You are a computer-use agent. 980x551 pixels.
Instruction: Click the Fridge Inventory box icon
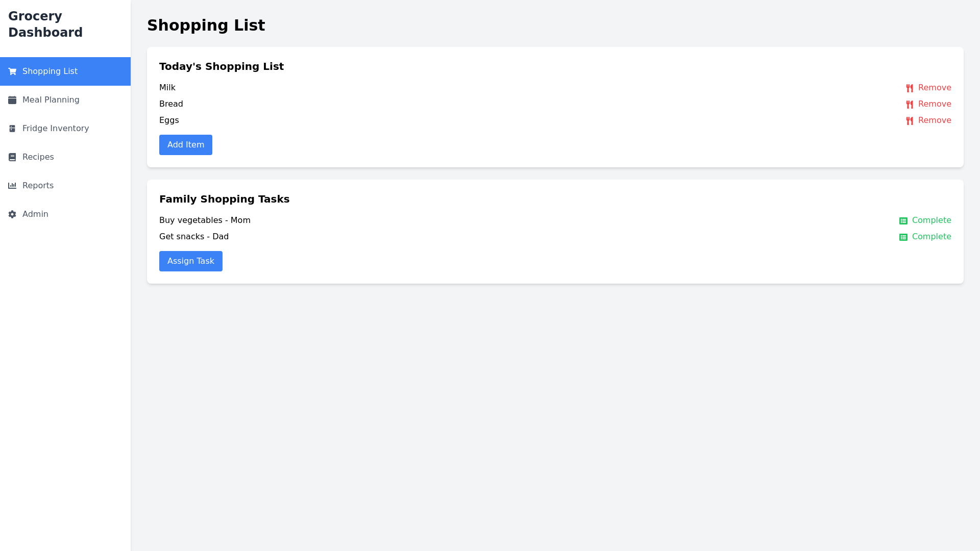click(x=12, y=129)
